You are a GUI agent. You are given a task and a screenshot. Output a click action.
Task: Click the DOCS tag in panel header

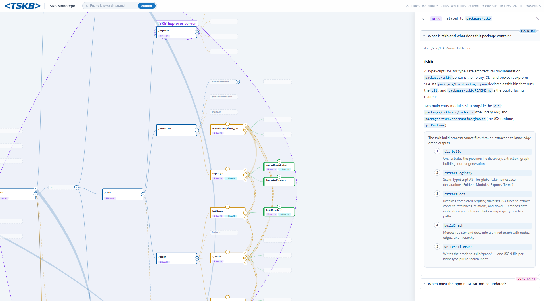(436, 19)
